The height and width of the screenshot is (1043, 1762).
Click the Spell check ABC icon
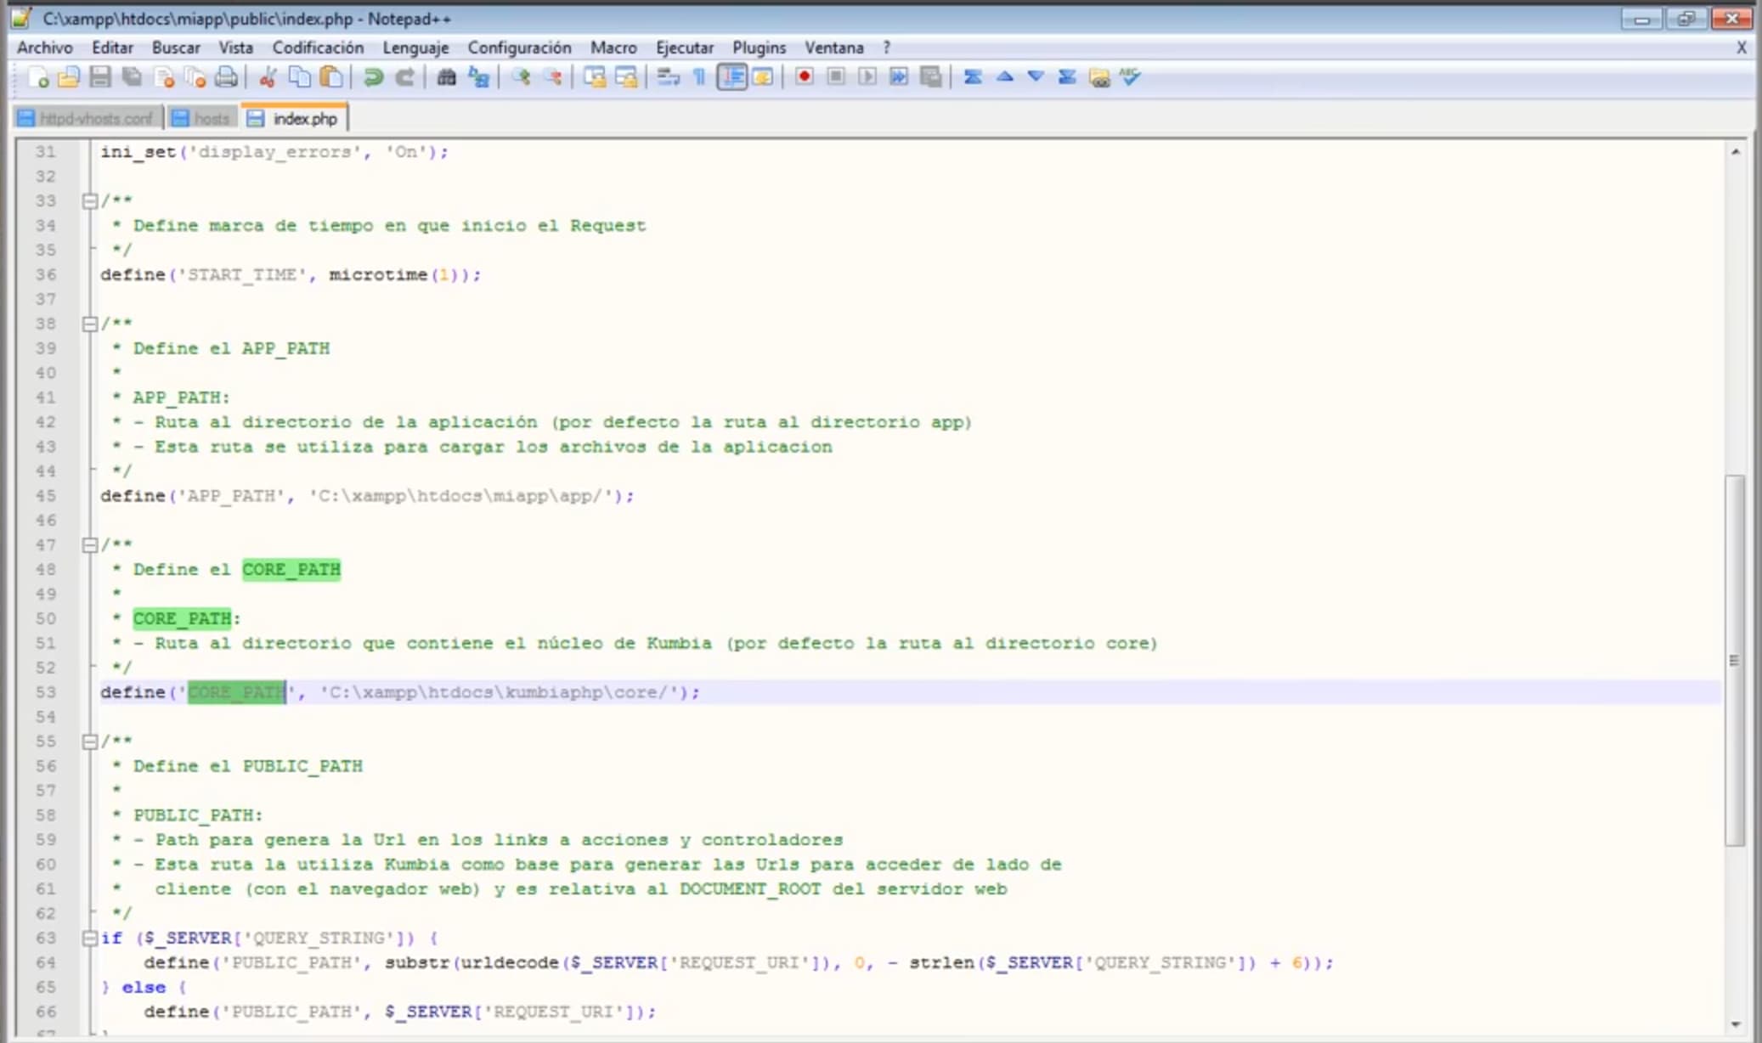click(1130, 77)
